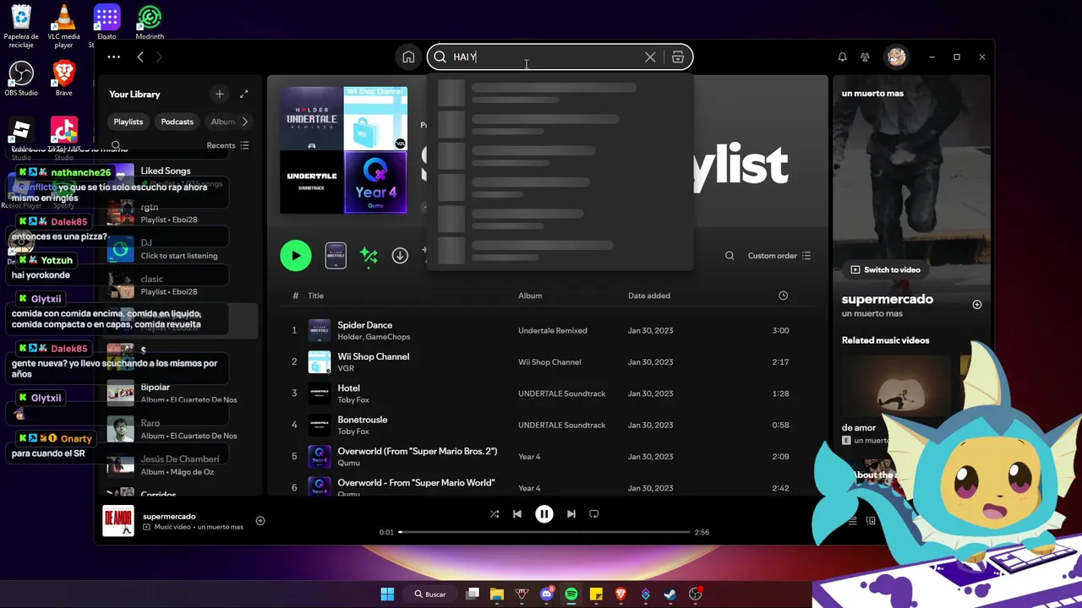Open Windows Start menu
Viewport: 1082px width, 608px height.
tap(387, 594)
